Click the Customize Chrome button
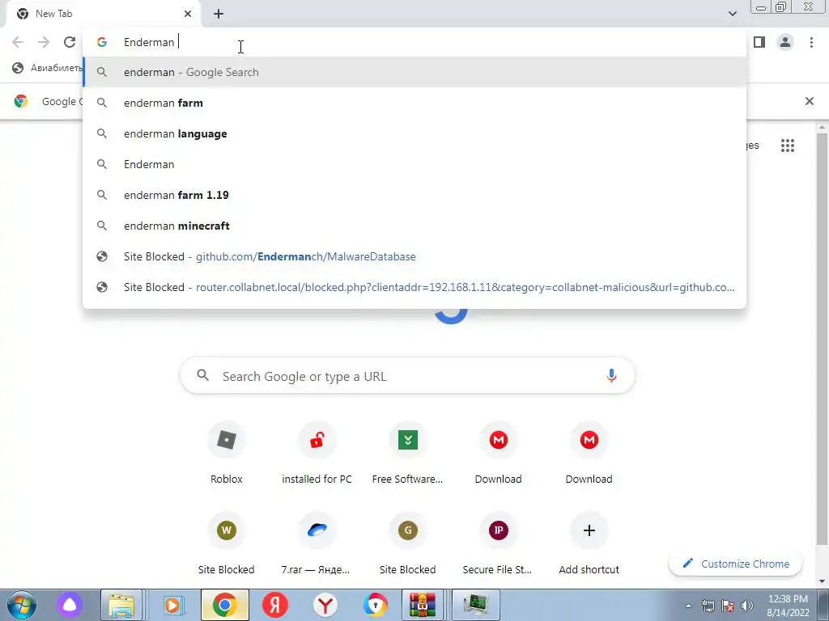The width and height of the screenshot is (829, 621). 735,564
